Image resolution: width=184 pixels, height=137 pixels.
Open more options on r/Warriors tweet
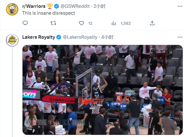180,6
